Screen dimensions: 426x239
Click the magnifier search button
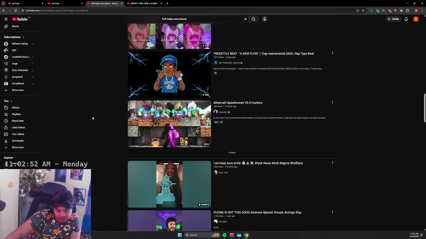point(253,19)
